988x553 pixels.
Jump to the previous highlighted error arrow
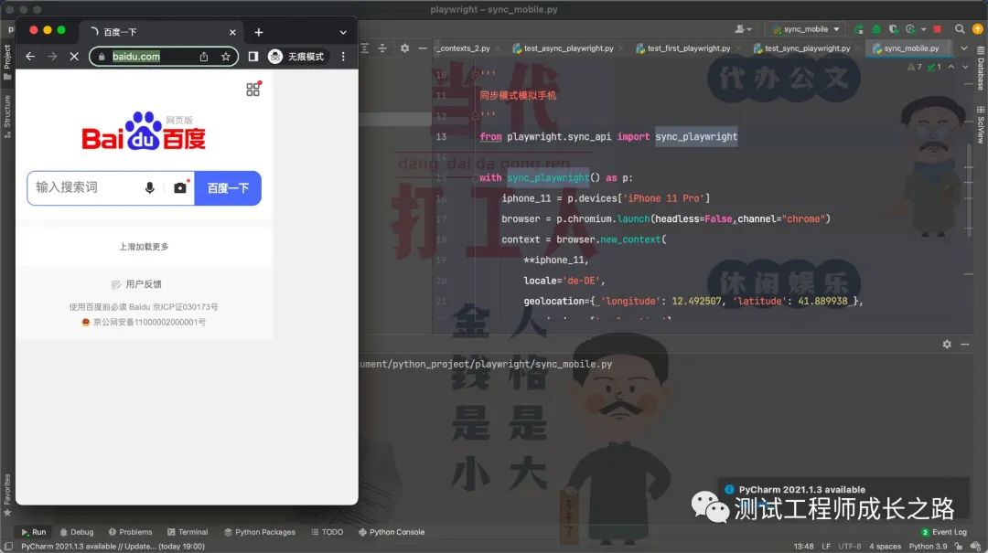point(950,67)
